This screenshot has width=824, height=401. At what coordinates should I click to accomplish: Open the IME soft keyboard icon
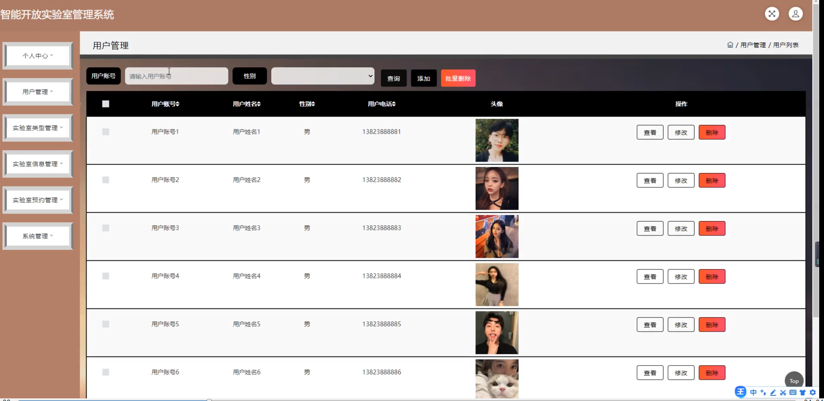click(793, 392)
